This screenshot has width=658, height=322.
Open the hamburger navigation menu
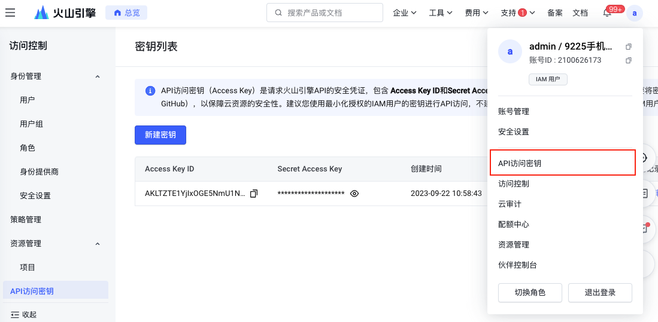click(x=10, y=13)
